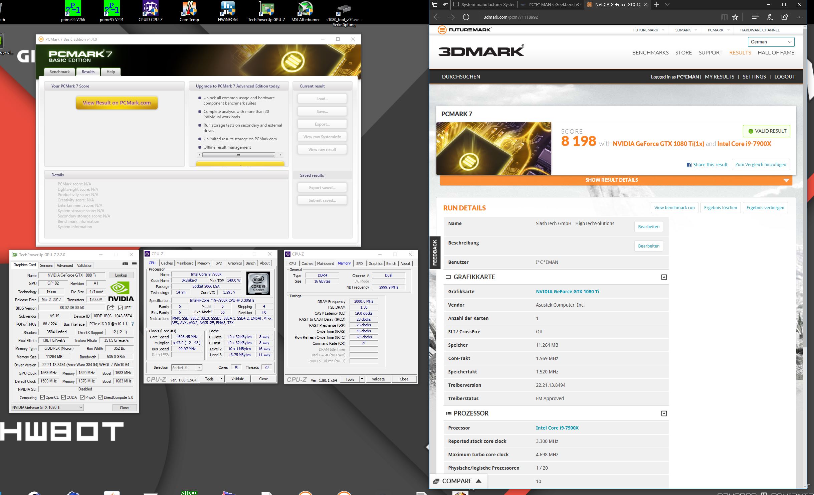Open PCMark Help tab

pyautogui.click(x=111, y=72)
